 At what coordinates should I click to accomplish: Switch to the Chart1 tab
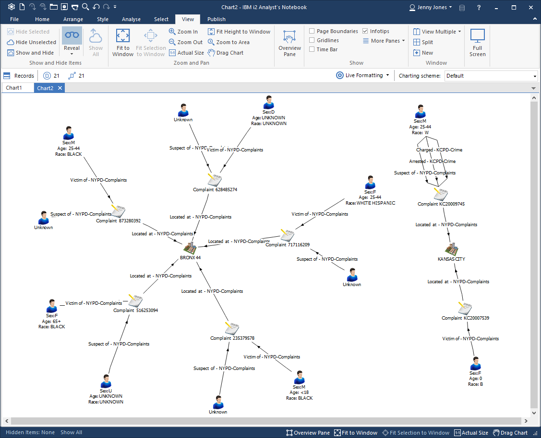tap(14, 88)
